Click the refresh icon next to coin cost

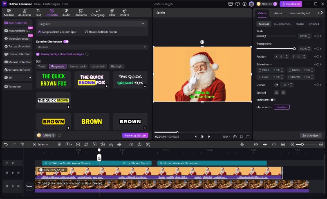pyautogui.click(x=59, y=135)
